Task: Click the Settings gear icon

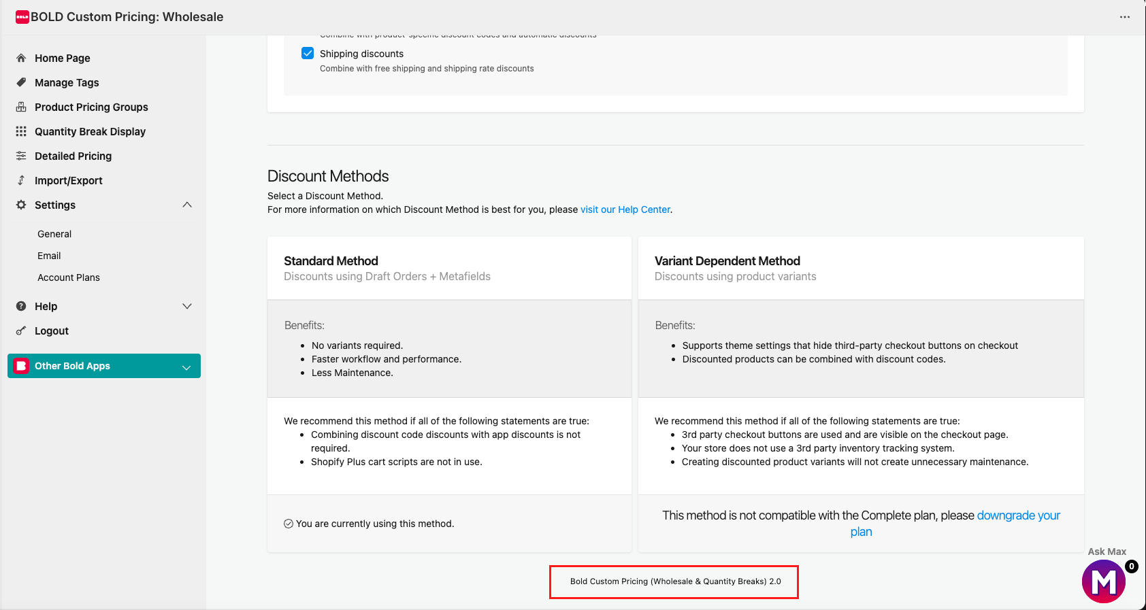Action: tap(21, 205)
